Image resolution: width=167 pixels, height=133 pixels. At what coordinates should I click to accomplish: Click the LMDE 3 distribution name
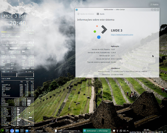(117, 30)
